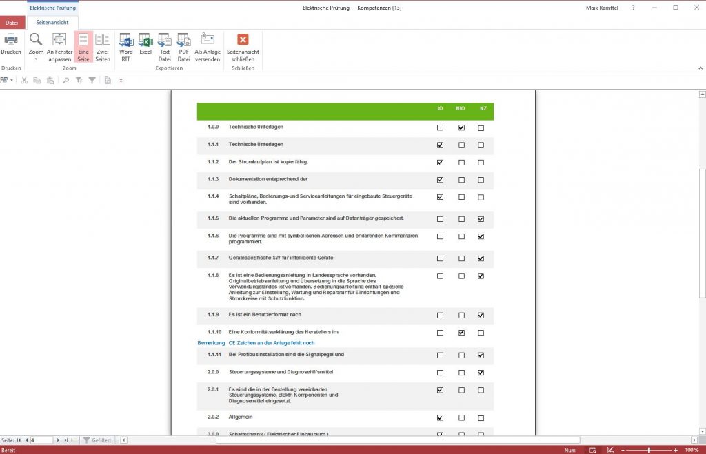Viewport: 706px width, 454px height.
Task: Uncheck NIO box for row 1.0.0
Action: [461, 127]
